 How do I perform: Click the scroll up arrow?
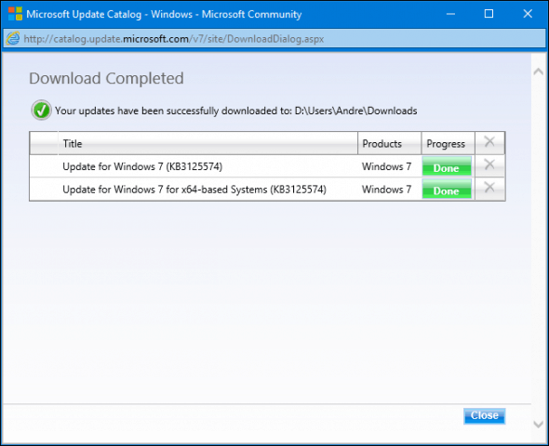click(x=538, y=72)
